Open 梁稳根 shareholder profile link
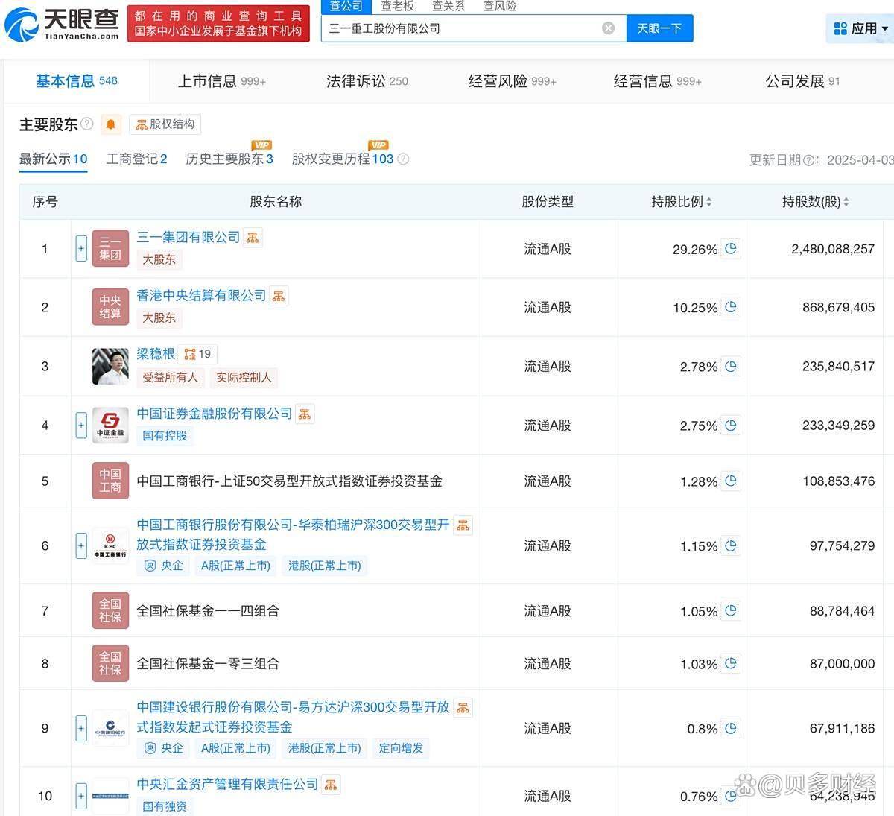The height and width of the screenshot is (816, 894). tap(156, 354)
